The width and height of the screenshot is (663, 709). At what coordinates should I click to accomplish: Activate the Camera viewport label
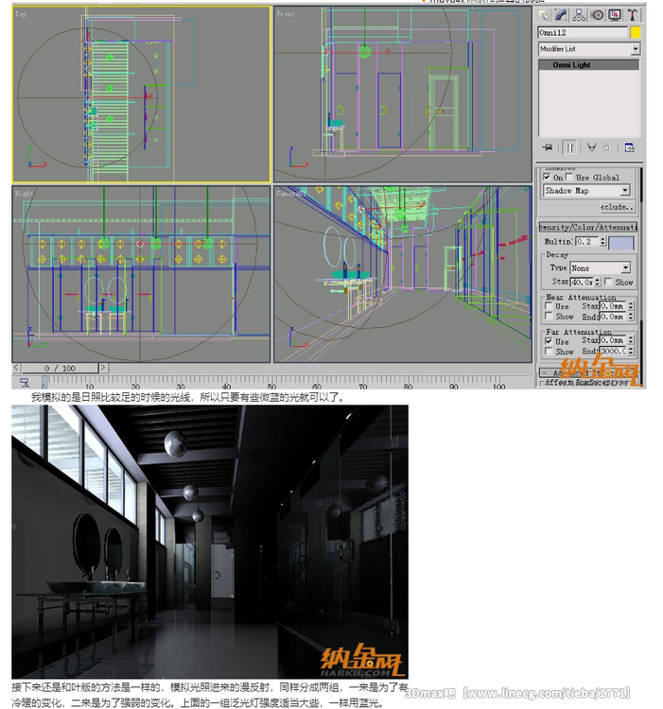coord(290,193)
